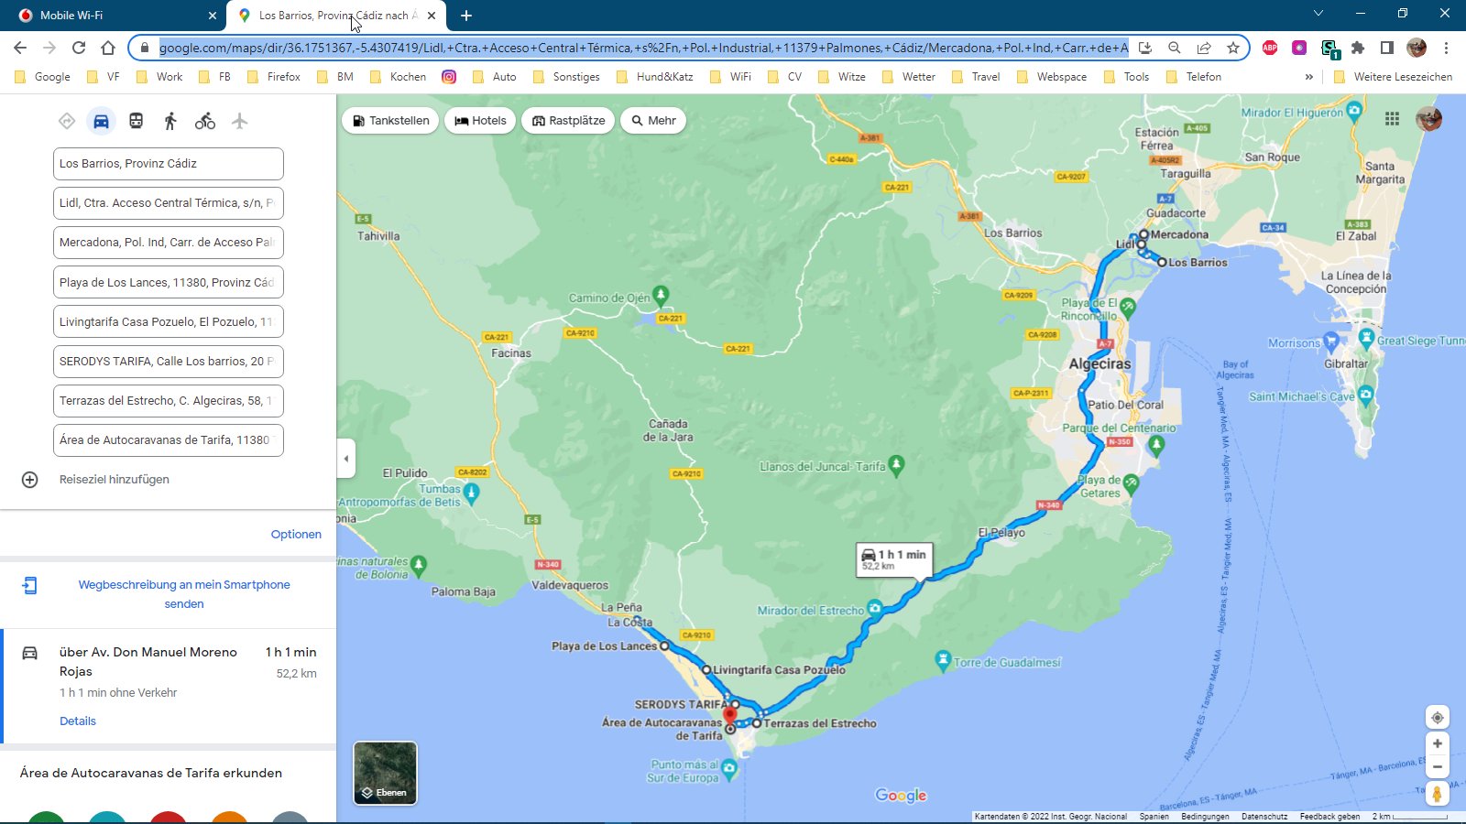The height and width of the screenshot is (824, 1466).
Task: Click the Mehr search chip
Action: (653, 120)
